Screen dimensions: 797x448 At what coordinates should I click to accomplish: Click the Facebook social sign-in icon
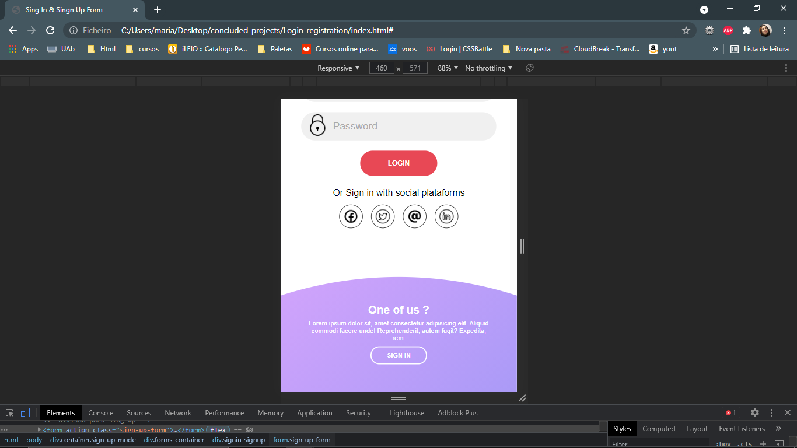coord(351,217)
